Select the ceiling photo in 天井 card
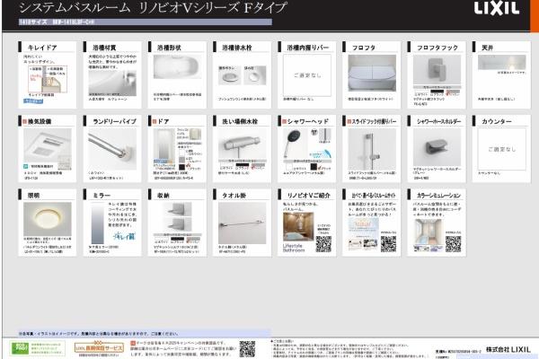 click(x=502, y=63)
